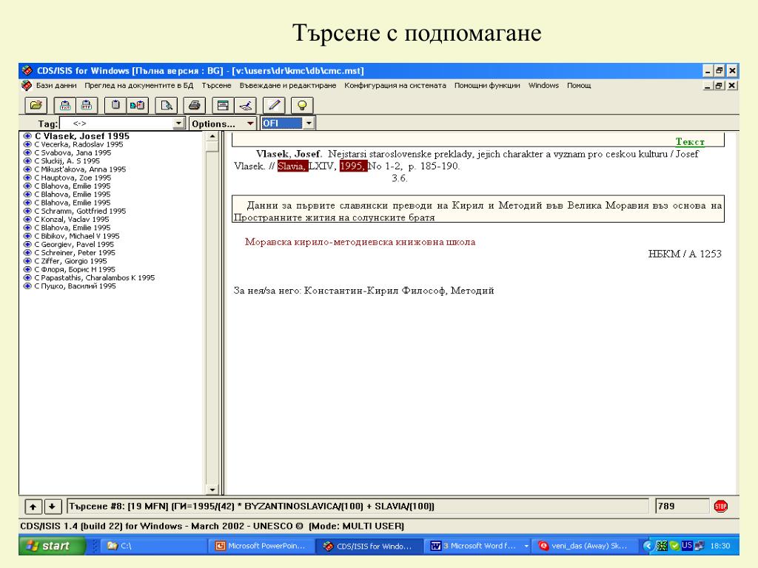Go to previous search with up arrow button
Image resolution: width=758 pixels, height=568 pixels.
coord(33,507)
